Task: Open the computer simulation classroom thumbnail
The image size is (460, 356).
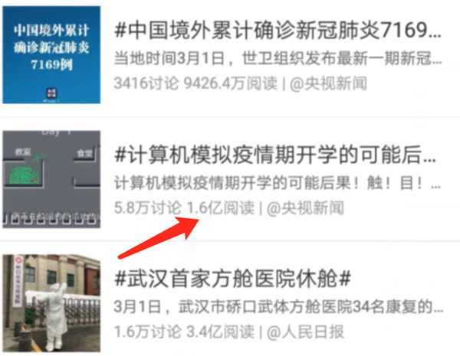Action: [x=51, y=179]
